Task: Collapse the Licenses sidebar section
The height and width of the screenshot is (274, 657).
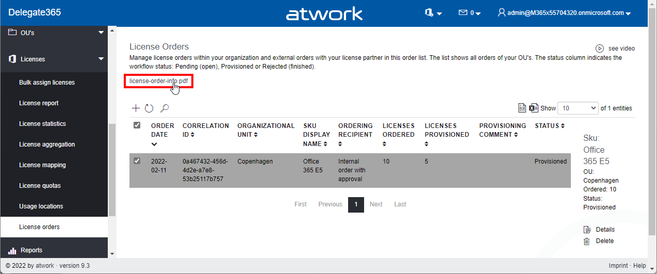Action: (x=101, y=59)
